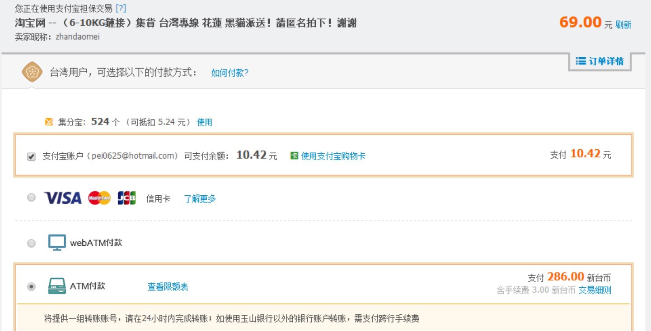Click 使用支付宝购物卡 link
The width and height of the screenshot is (651, 331).
coord(333,156)
